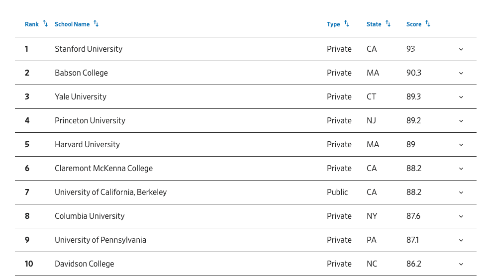
Task: Expand the Yale University row details
Action: pos(461,97)
